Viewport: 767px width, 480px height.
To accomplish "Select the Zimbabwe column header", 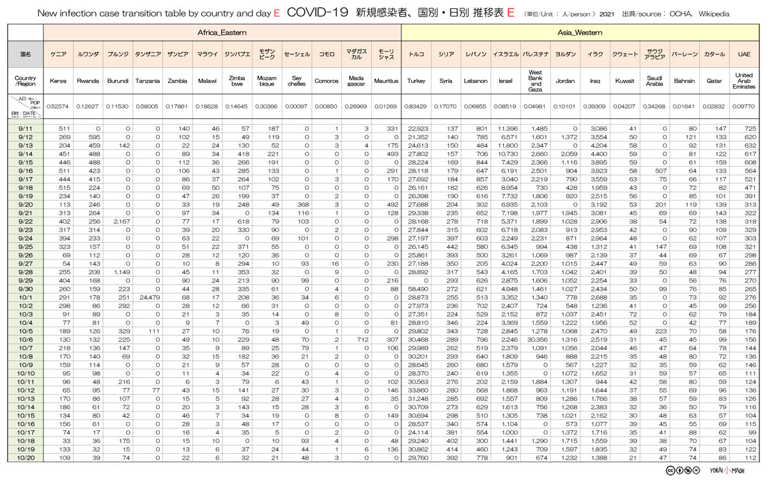I will pyautogui.click(x=236, y=81).
